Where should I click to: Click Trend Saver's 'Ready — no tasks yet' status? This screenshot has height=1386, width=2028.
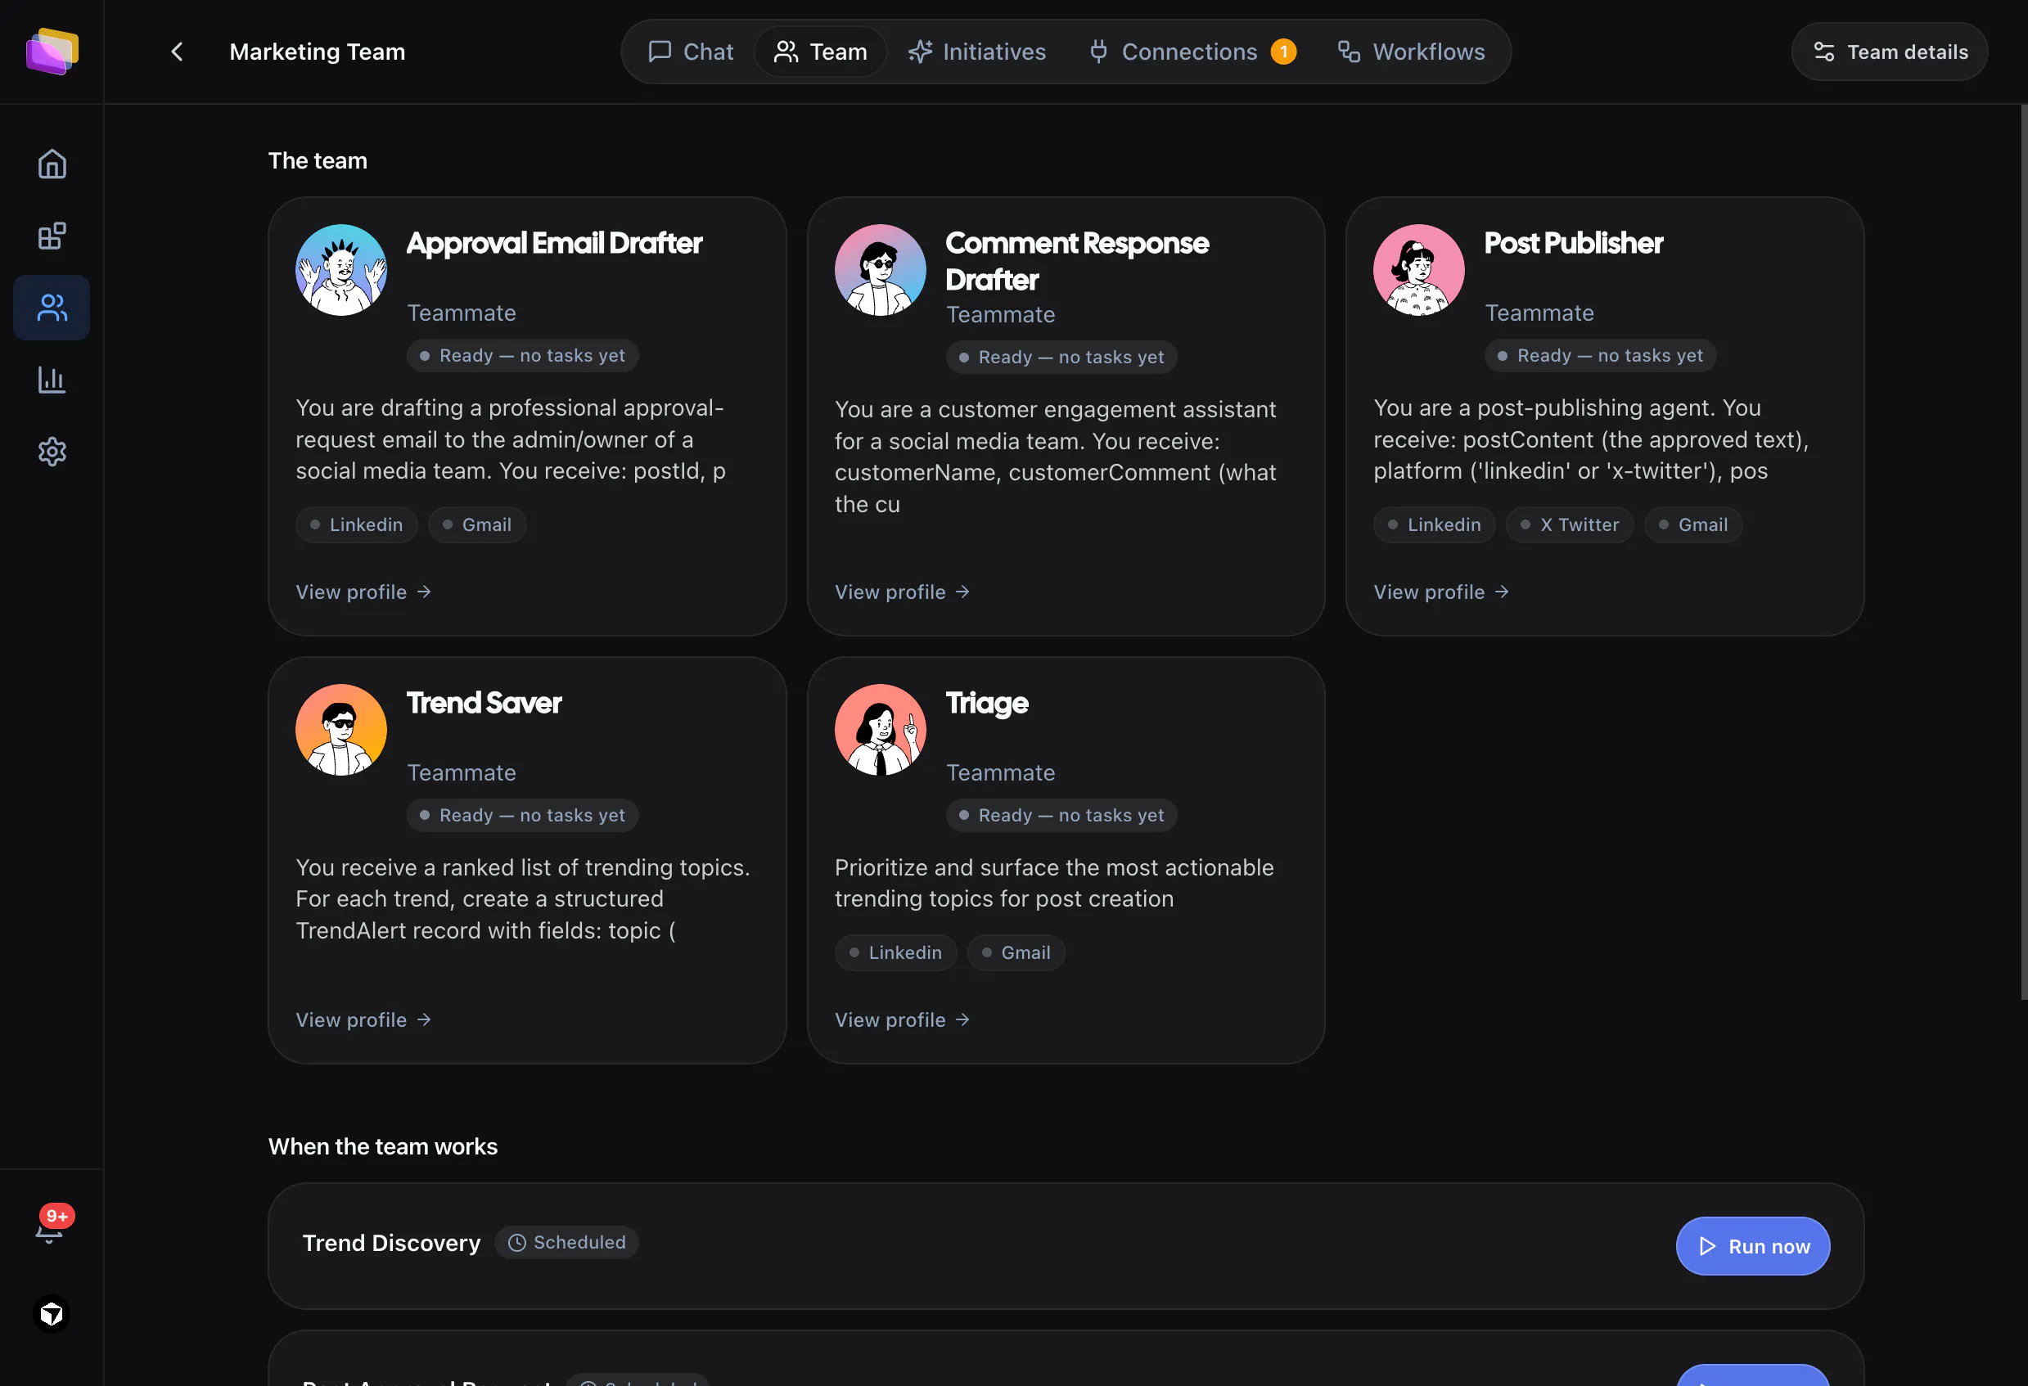pos(523,816)
